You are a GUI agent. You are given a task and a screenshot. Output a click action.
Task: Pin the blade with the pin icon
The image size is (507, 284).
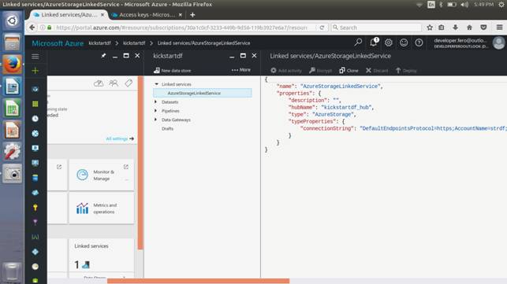103,56
